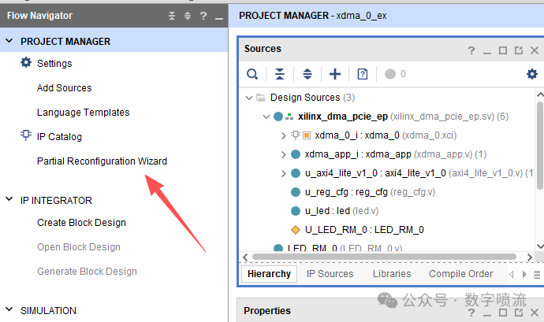
Task: Expand the u_axi4_lite_v1_0 node
Action: click(284, 173)
